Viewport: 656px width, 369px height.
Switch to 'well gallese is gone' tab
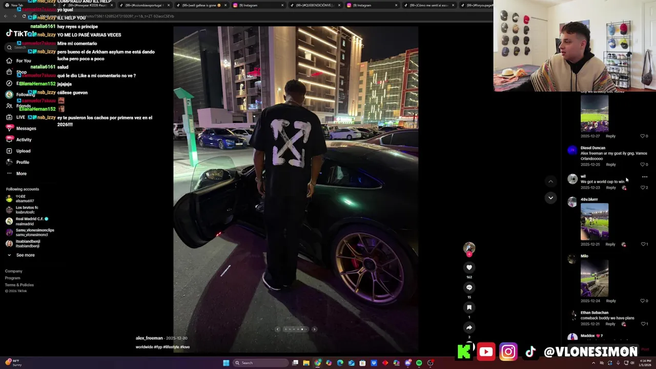point(201,5)
